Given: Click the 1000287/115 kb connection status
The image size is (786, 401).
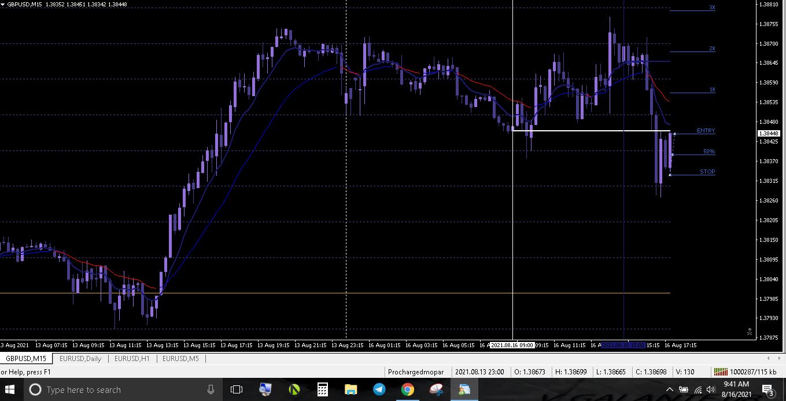Looking at the screenshot, I should coord(753,372).
